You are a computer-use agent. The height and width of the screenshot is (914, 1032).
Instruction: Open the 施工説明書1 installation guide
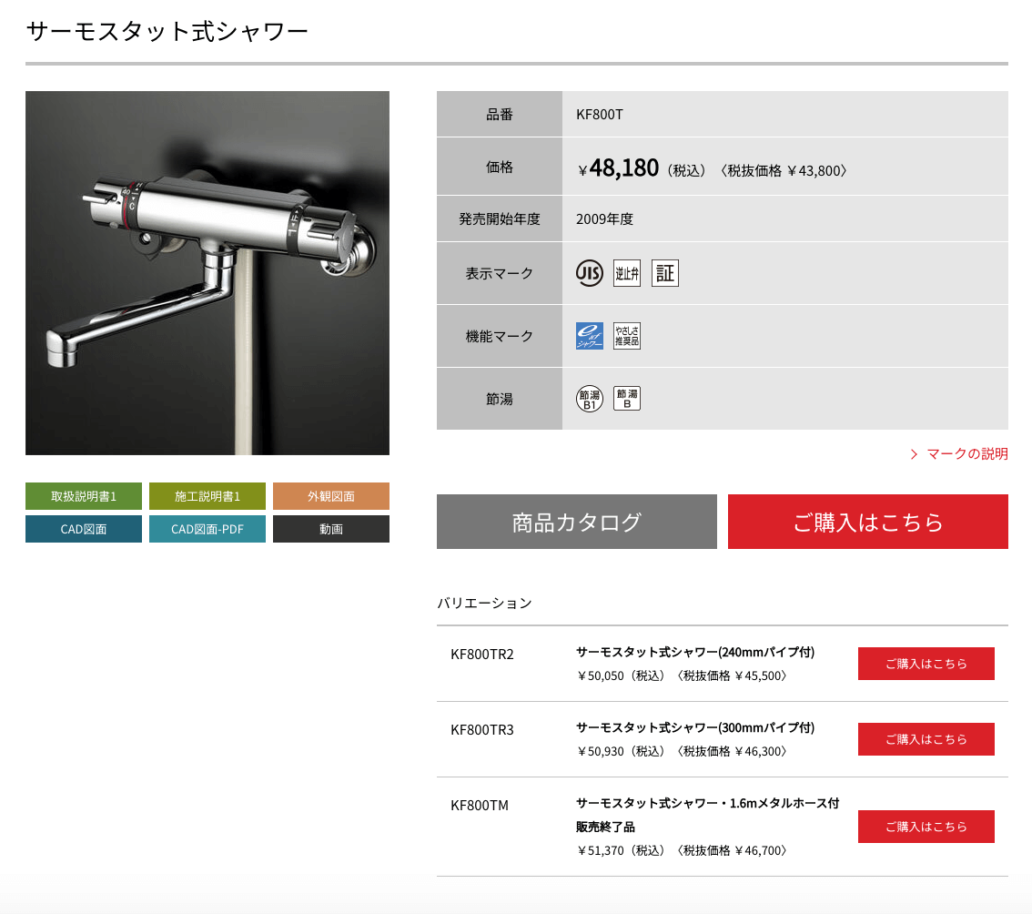pos(207,496)
